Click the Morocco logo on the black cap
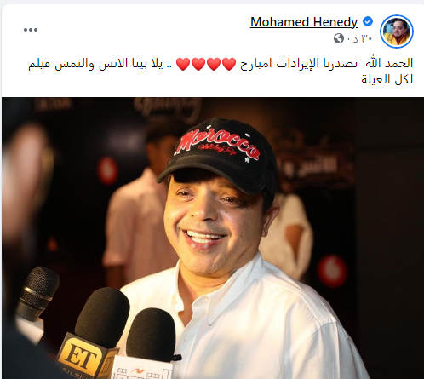Viewport: 424px width, 379px height. [216, 145]
